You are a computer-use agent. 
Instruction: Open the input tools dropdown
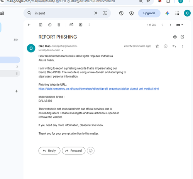click(x=179, y=25)
